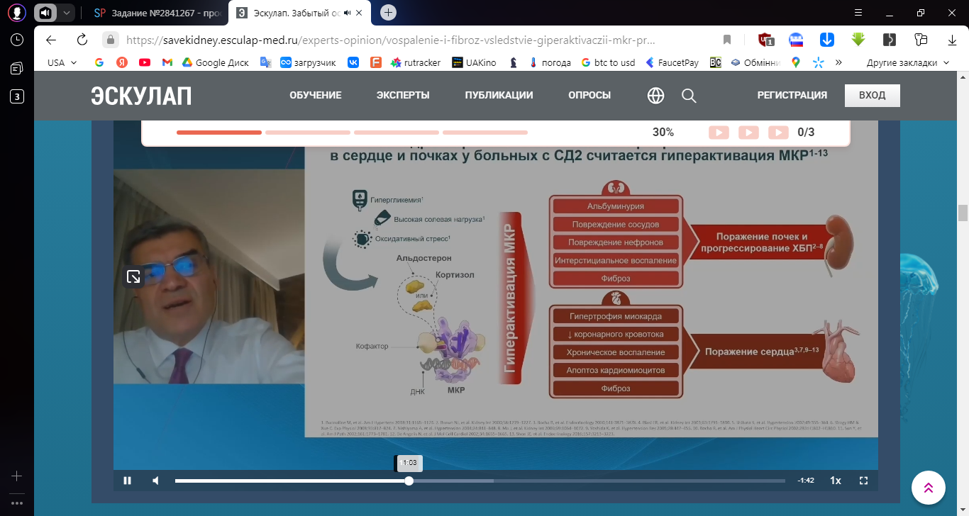Open the red shield extension
The height and width of the screenshot is (516, 969).
click(765, 40)
